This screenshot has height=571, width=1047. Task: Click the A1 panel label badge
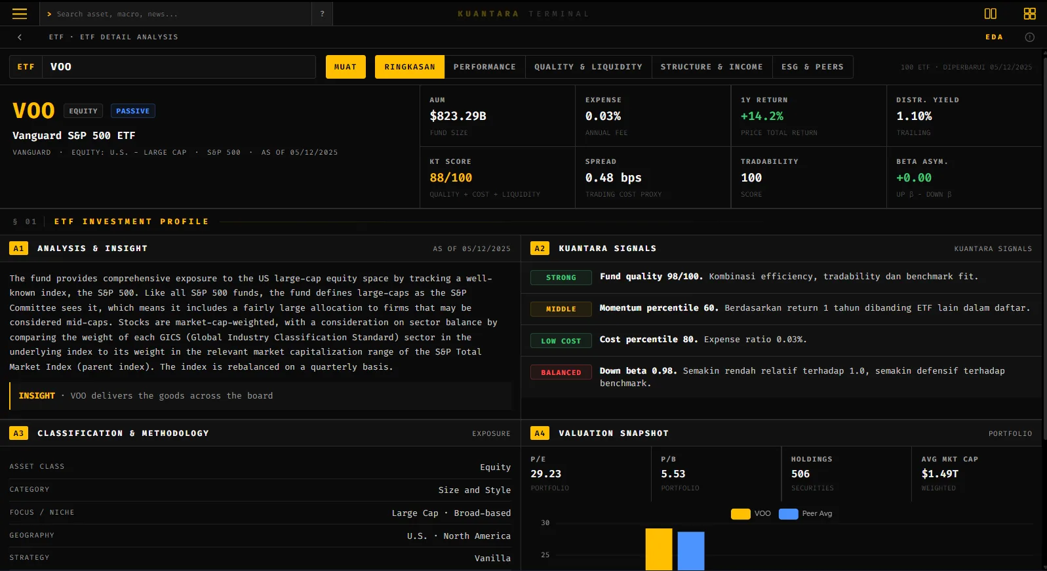point(18,248)
